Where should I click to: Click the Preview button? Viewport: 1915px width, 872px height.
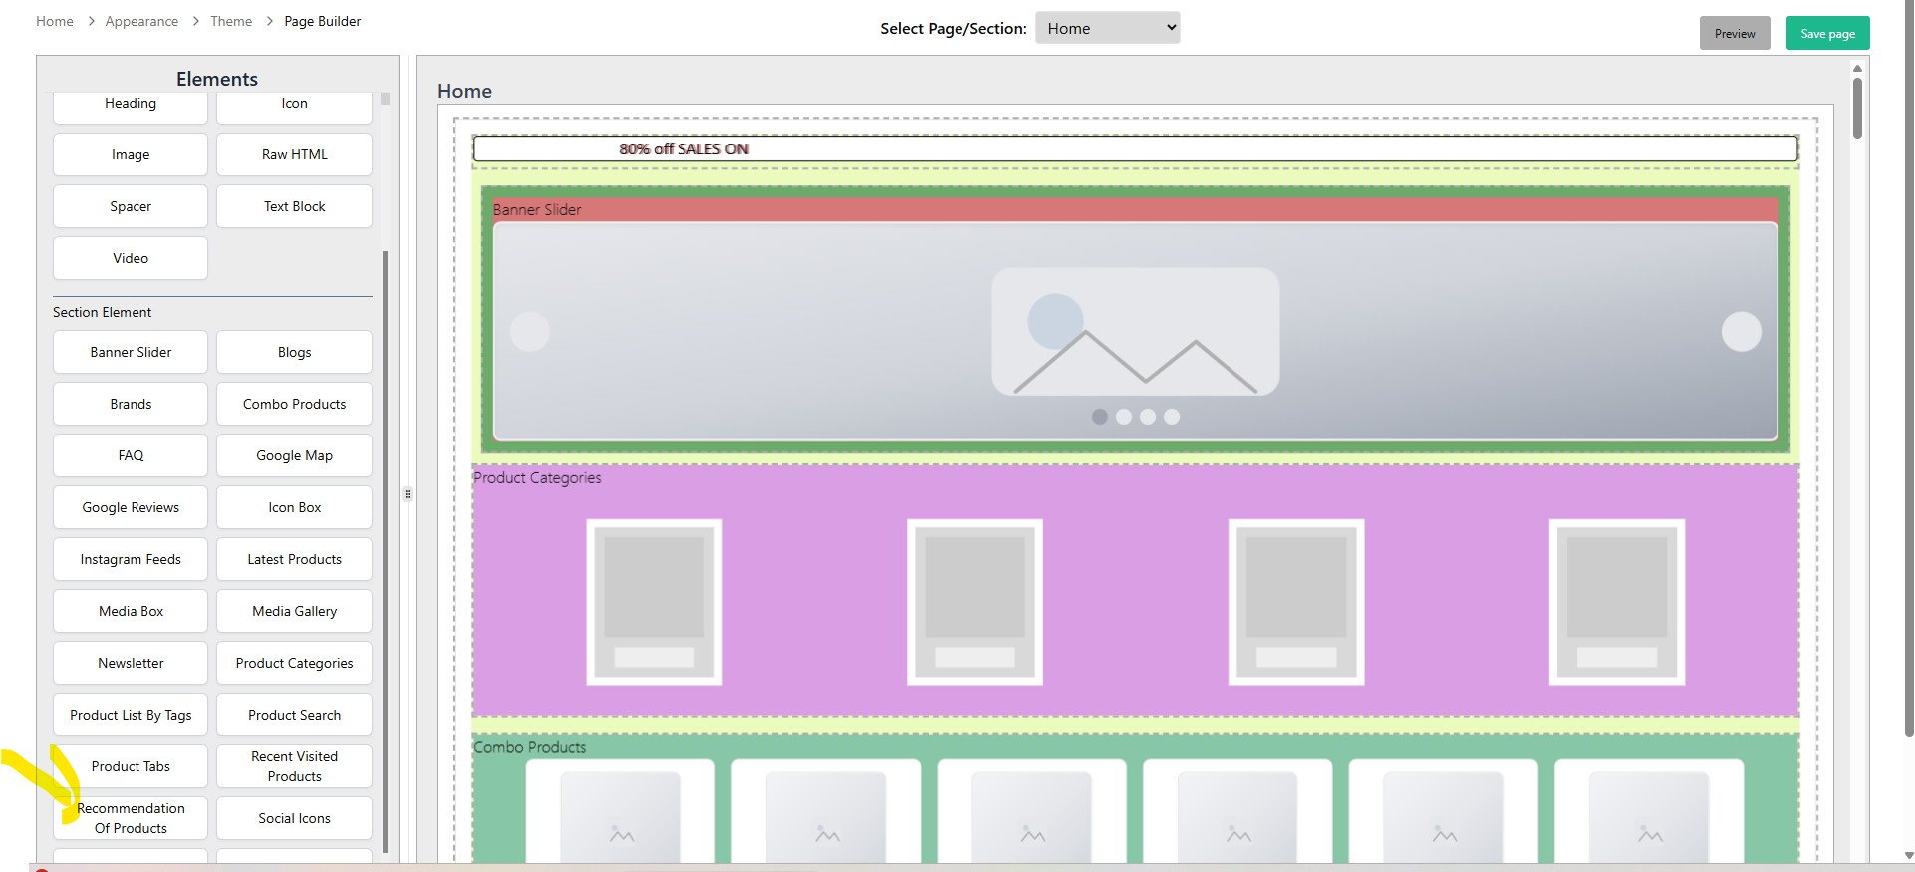tap(1735, 33)
